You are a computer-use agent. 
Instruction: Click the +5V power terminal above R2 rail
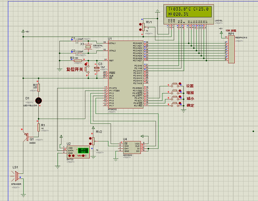click(x=23, y=31)
